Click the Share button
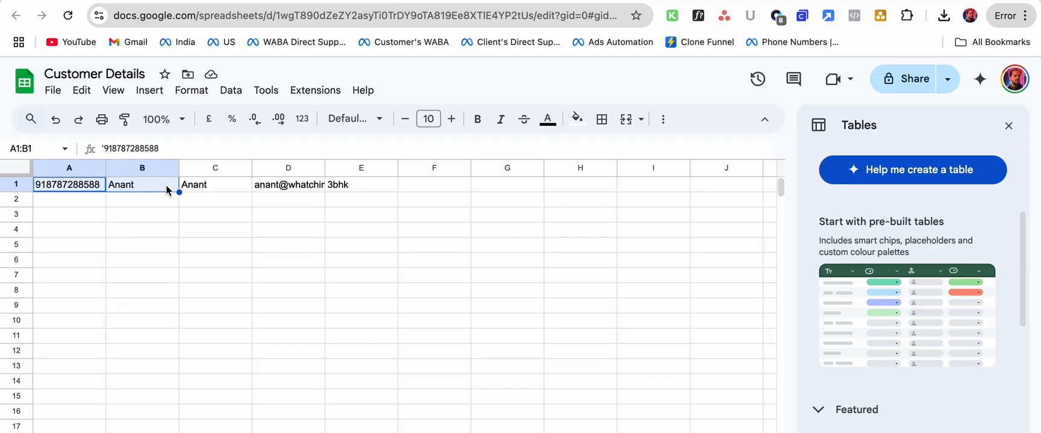 tap(903, 79)
